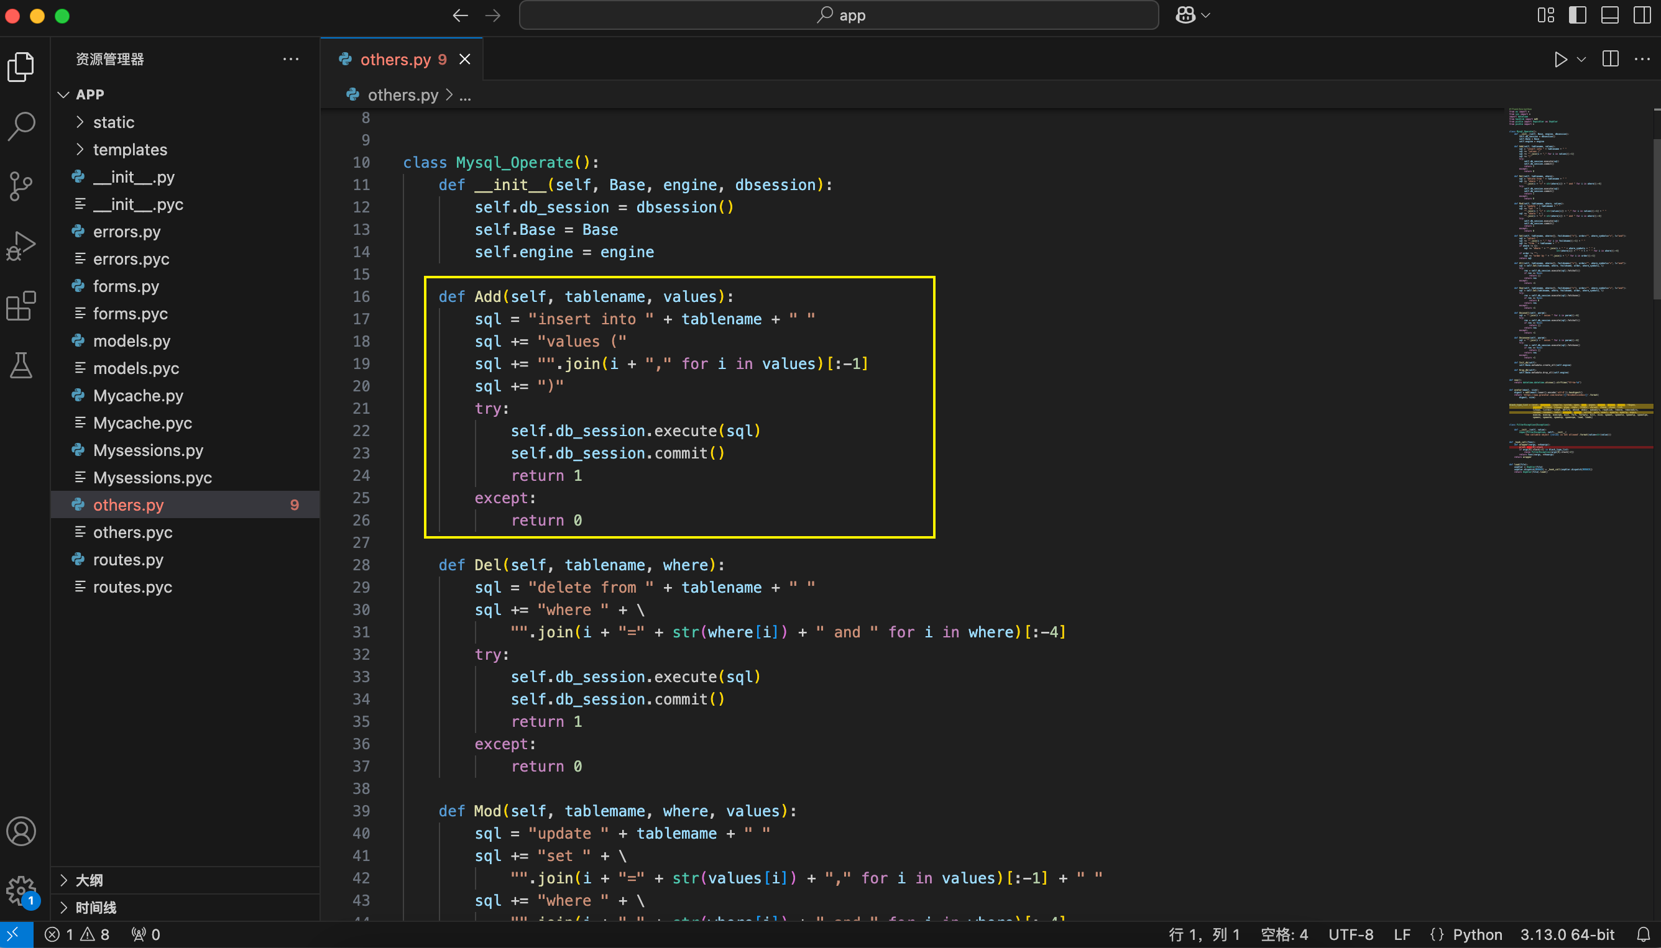Select the Testing flask icon

[22, 365]
